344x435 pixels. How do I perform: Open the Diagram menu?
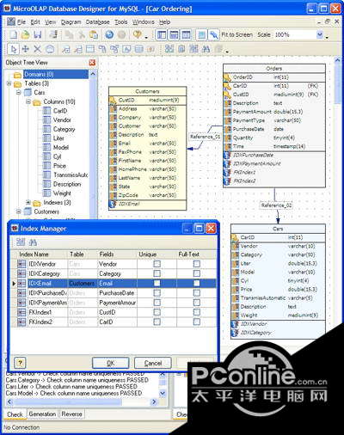(71, 22)
